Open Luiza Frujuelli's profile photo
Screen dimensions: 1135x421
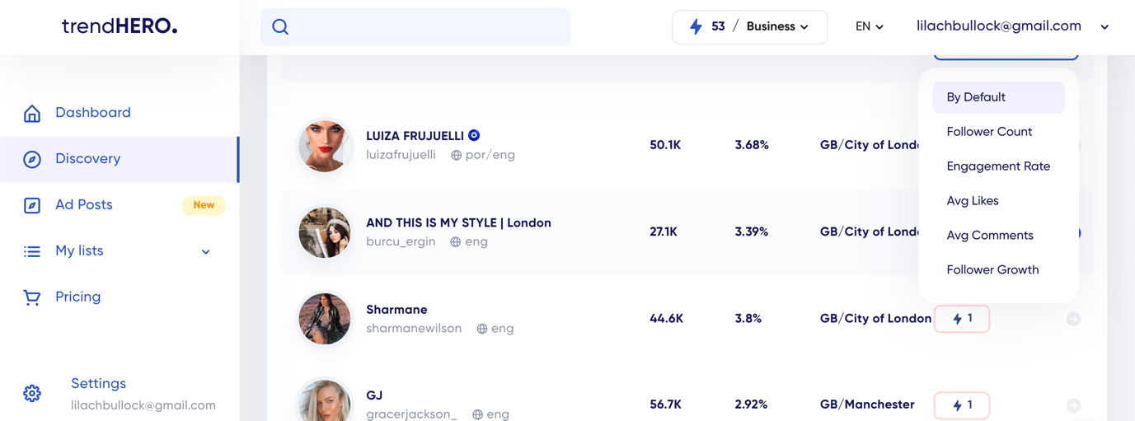click(x=325, y=146)
